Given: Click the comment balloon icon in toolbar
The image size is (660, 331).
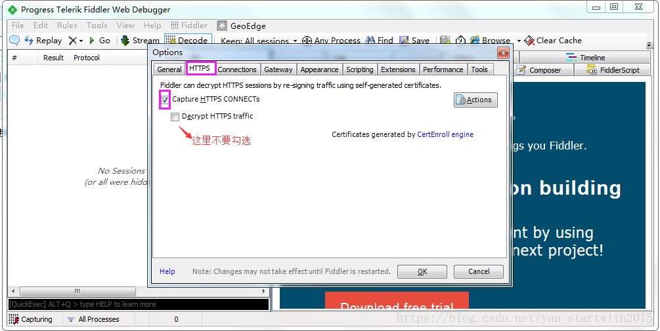Looking at the screenshot, I should click(x=14, y=41).
